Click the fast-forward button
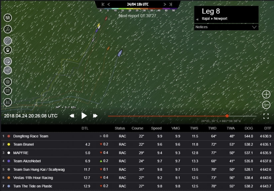Image resolution: width=274 pixels, height=191 pixels. point(95,116)
